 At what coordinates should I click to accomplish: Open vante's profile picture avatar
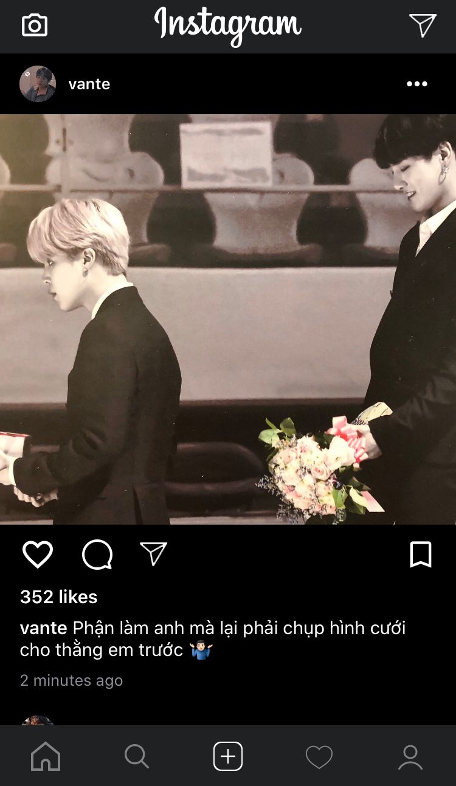point(38,84)
